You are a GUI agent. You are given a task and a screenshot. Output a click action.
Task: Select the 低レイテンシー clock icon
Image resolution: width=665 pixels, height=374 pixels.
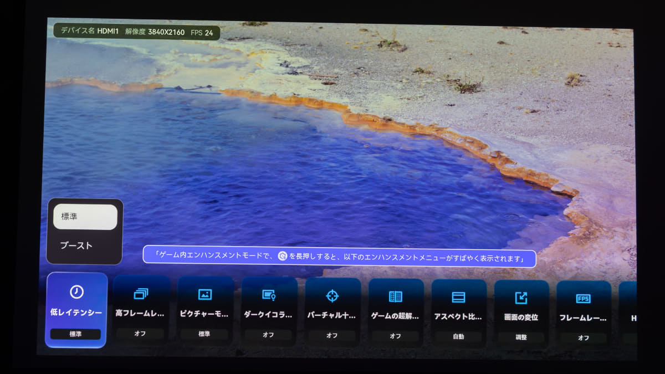(x=76, y=292)
